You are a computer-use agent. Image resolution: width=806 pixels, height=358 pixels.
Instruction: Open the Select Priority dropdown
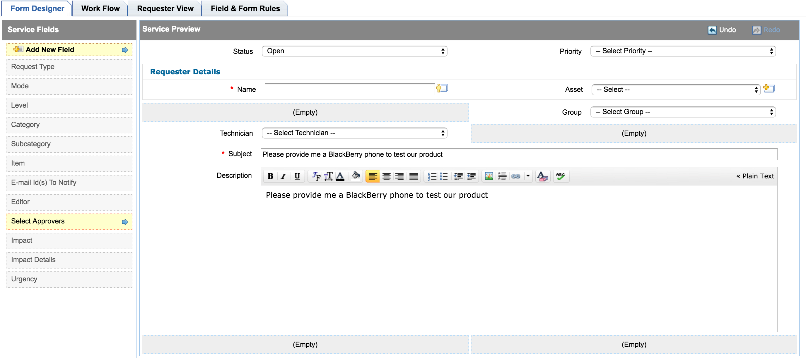[683, 51]
